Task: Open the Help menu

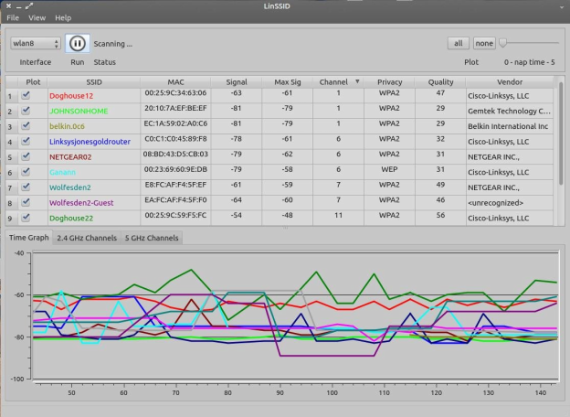Action: (63, 17)
